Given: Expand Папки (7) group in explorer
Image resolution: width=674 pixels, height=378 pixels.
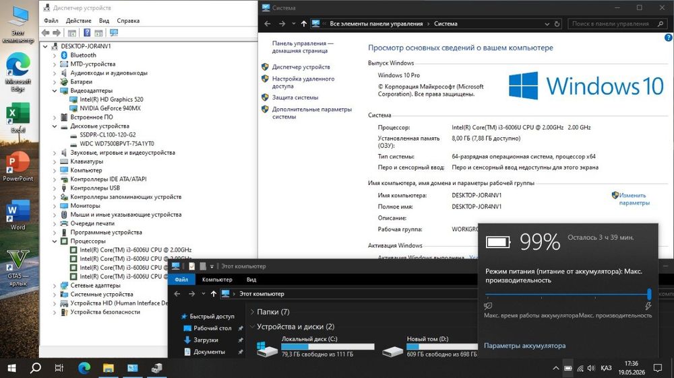Looking at the screenshot, I should click(x=252, y=312).
